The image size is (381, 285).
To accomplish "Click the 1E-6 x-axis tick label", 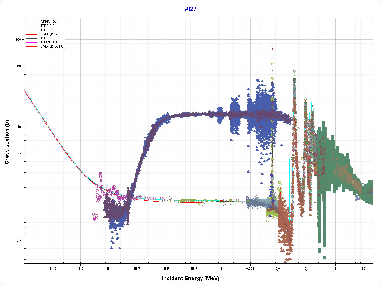I will [166, 268].
